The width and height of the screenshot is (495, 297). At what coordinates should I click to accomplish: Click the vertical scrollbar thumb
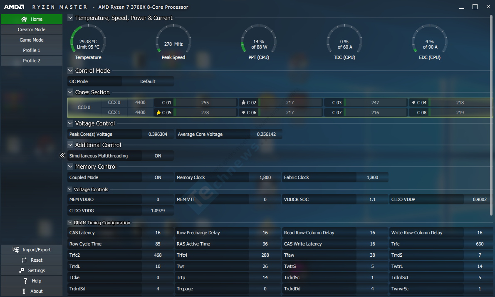click(x=491, y=115)
